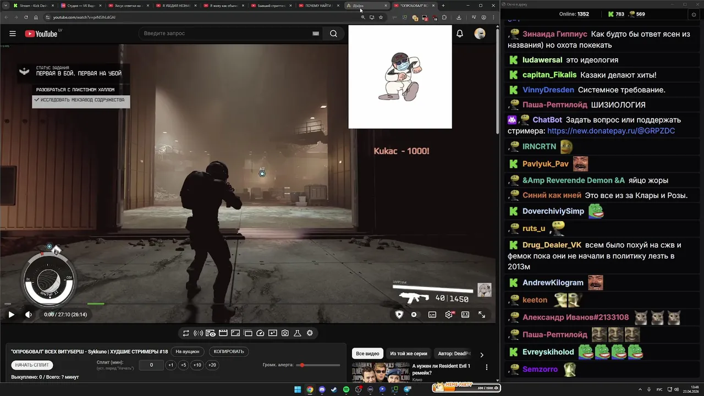Screen dimensions: 704x396
Task: Open YouTube notifications bell
Action: 460,34
